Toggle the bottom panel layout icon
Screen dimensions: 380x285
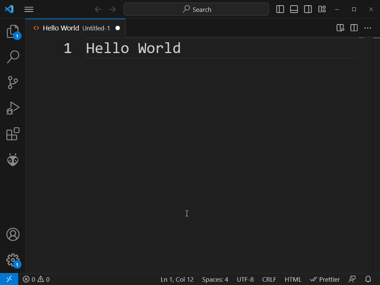[294, 9]
